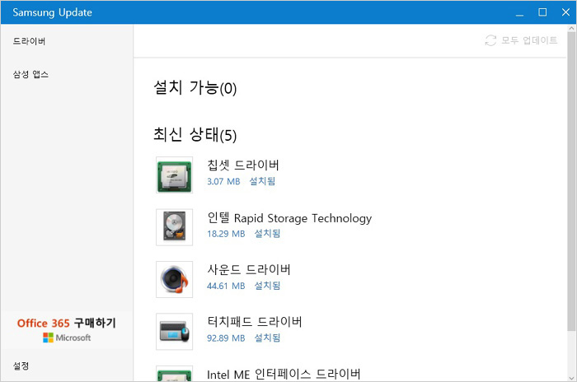The width and height of the screenshot is (577, 382).
Task: Click the scrollbar up arrow
Action: coord(571,28)
